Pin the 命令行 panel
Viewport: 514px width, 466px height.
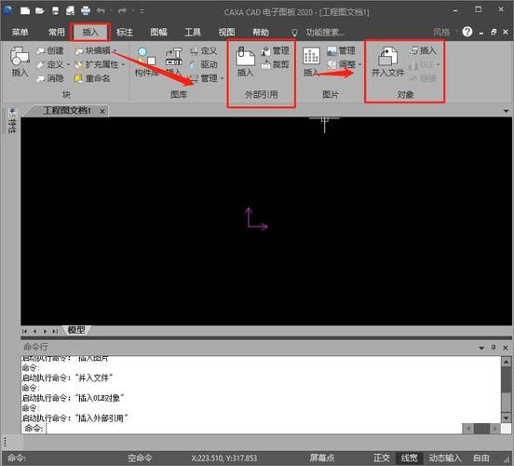pyautogui.click(x=494, y=348)
